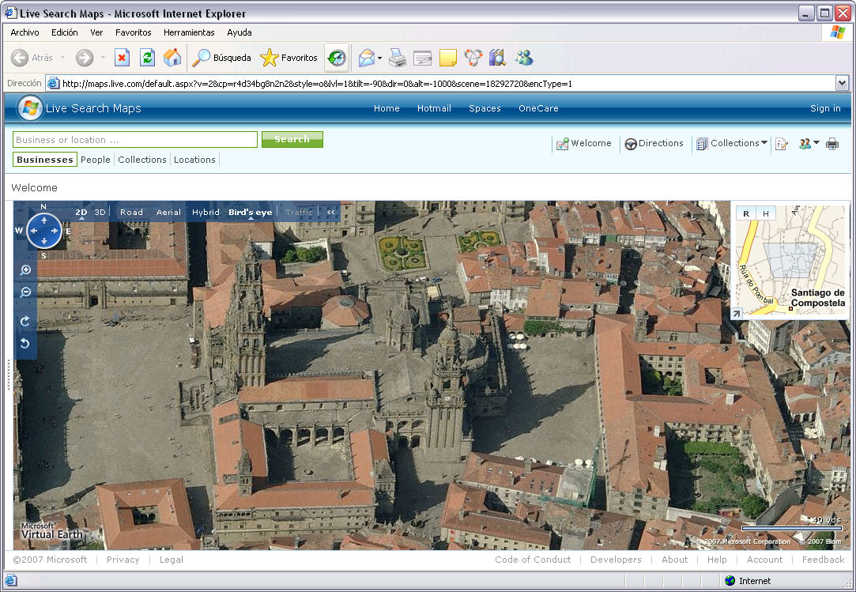The image size is (856, 592).
Task: Collapse map toolbar with double chevron
Action: [330, 212]
